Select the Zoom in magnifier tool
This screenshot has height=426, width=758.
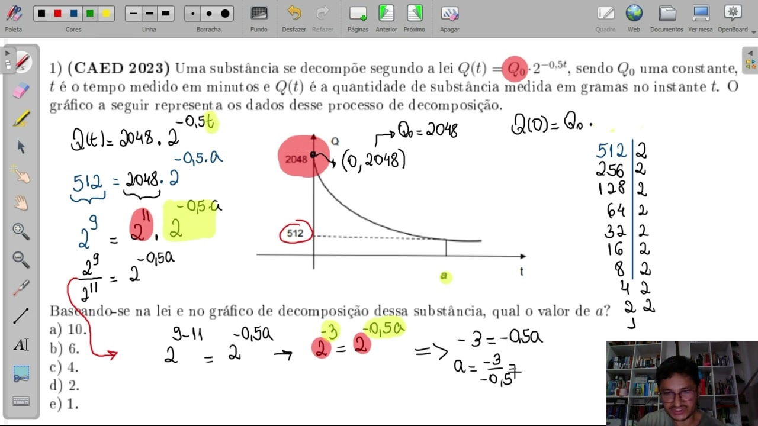click(21, 231)
